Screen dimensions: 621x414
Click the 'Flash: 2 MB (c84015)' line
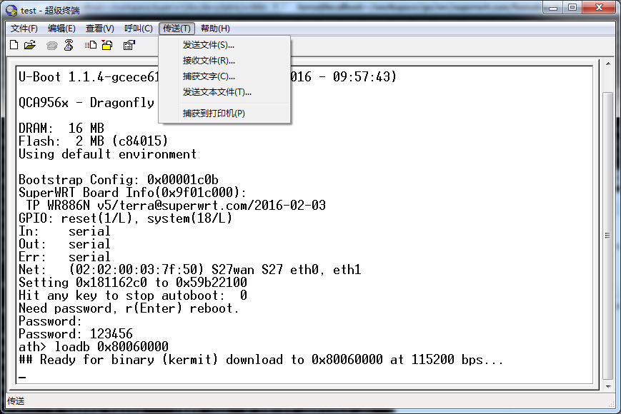(x=94, y=141)
